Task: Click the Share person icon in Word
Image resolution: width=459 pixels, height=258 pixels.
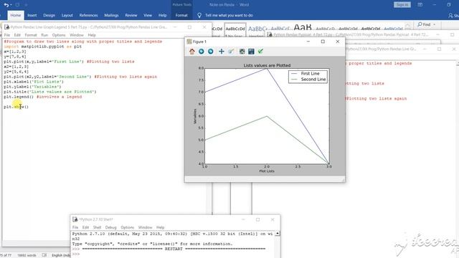Action: click(x=450, y=15)
